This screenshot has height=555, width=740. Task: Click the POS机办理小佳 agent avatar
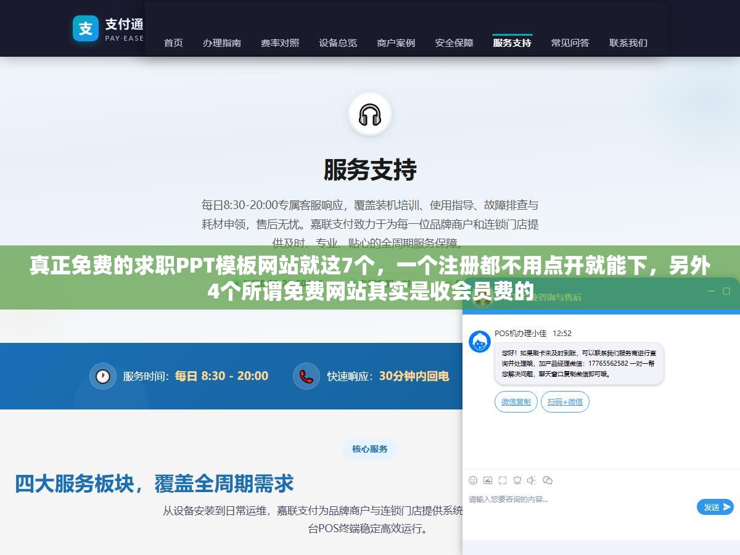[x=480, y=342]
